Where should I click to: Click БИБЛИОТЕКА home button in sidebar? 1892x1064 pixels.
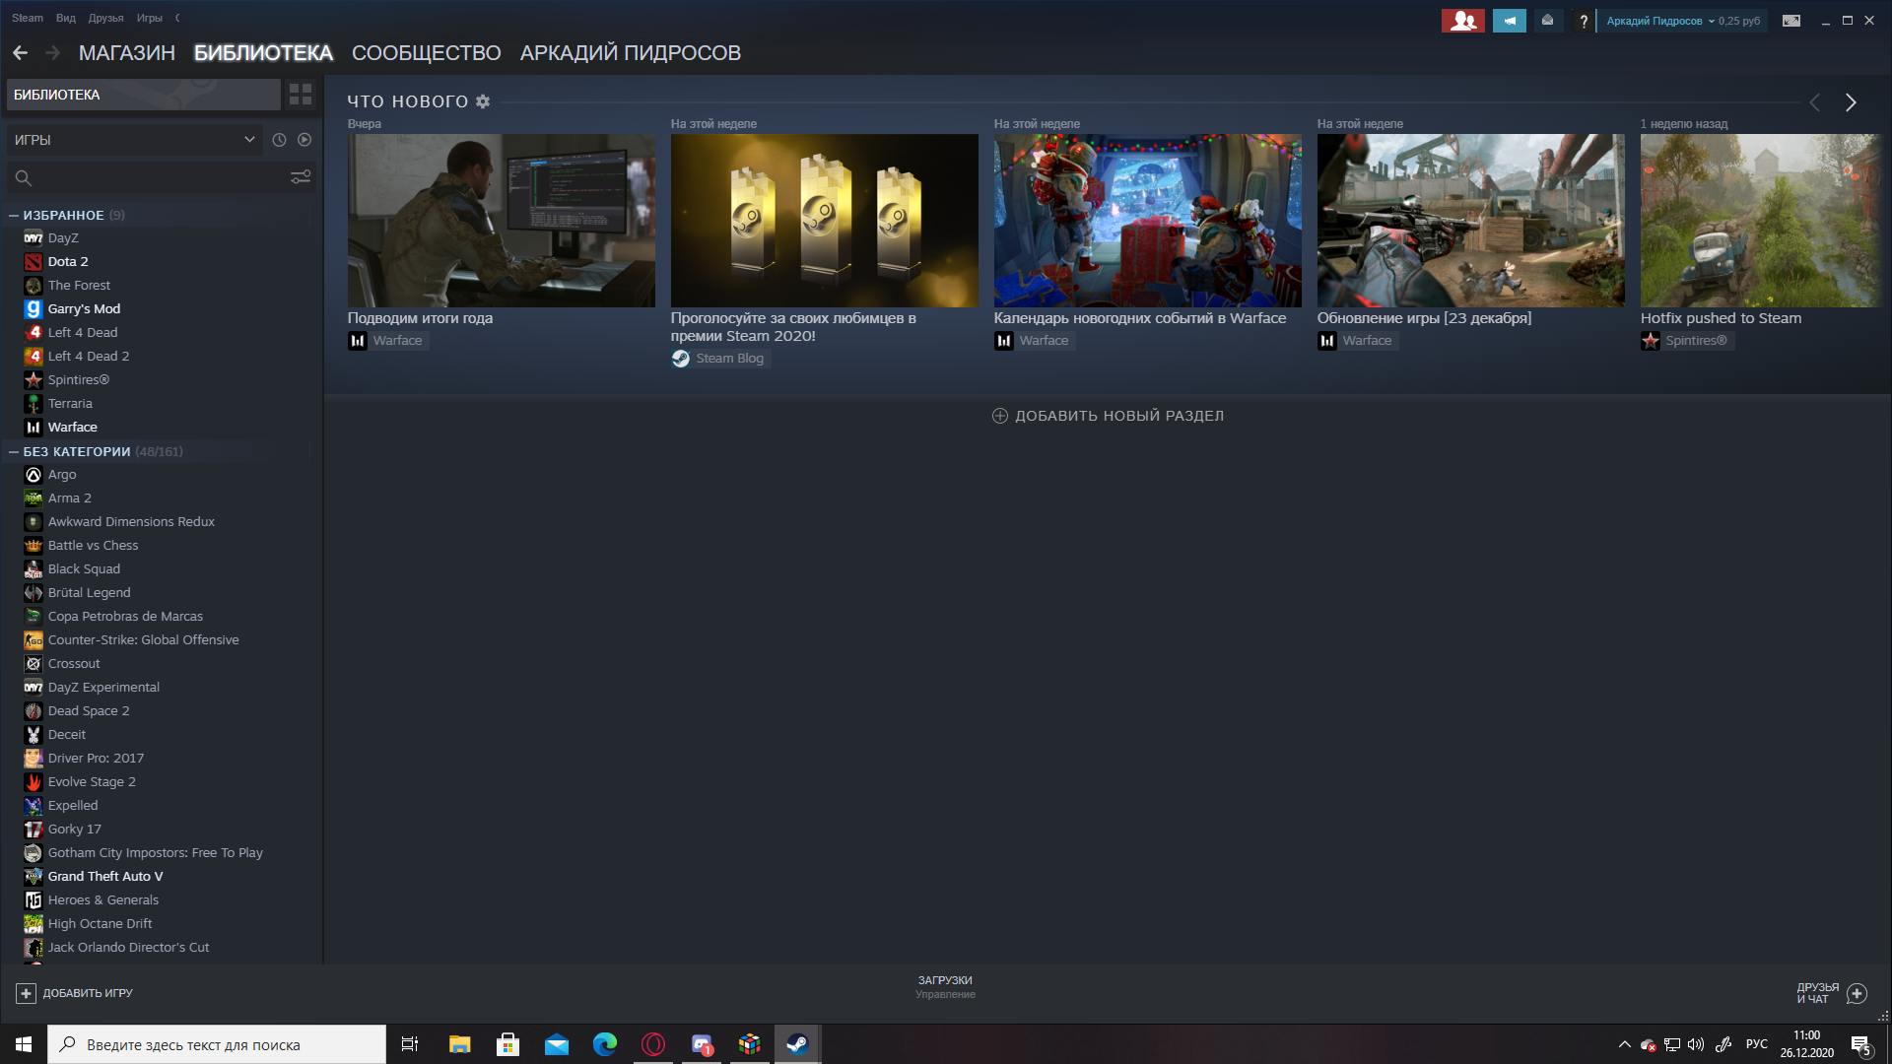click(x=144, y=95)
